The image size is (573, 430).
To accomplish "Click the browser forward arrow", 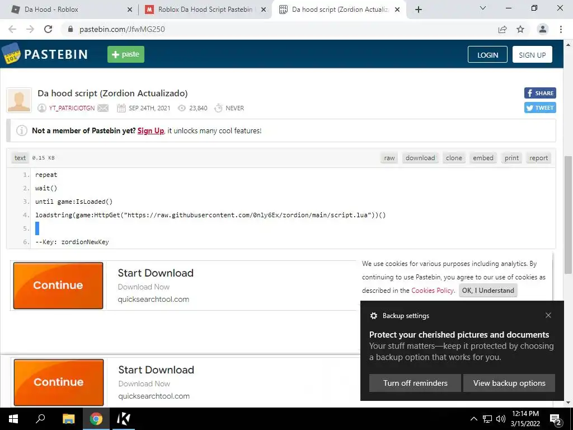I will (30, 29).
